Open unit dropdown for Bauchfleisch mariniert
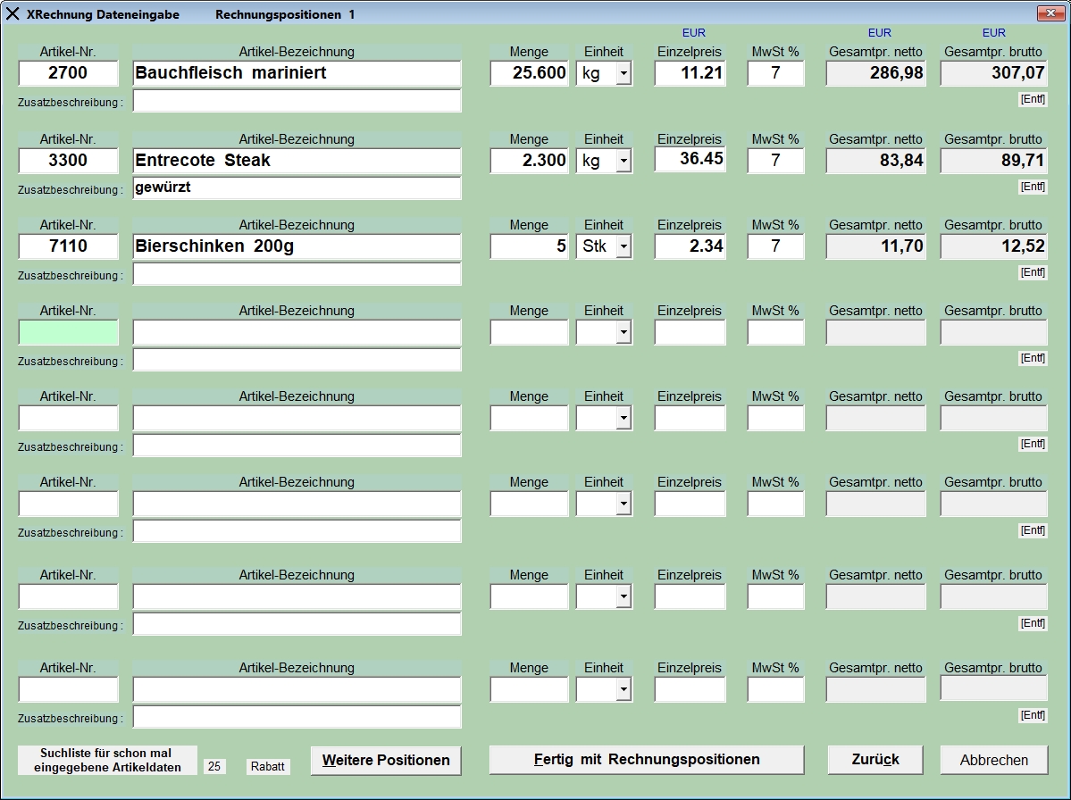 (x=623, y=74)
